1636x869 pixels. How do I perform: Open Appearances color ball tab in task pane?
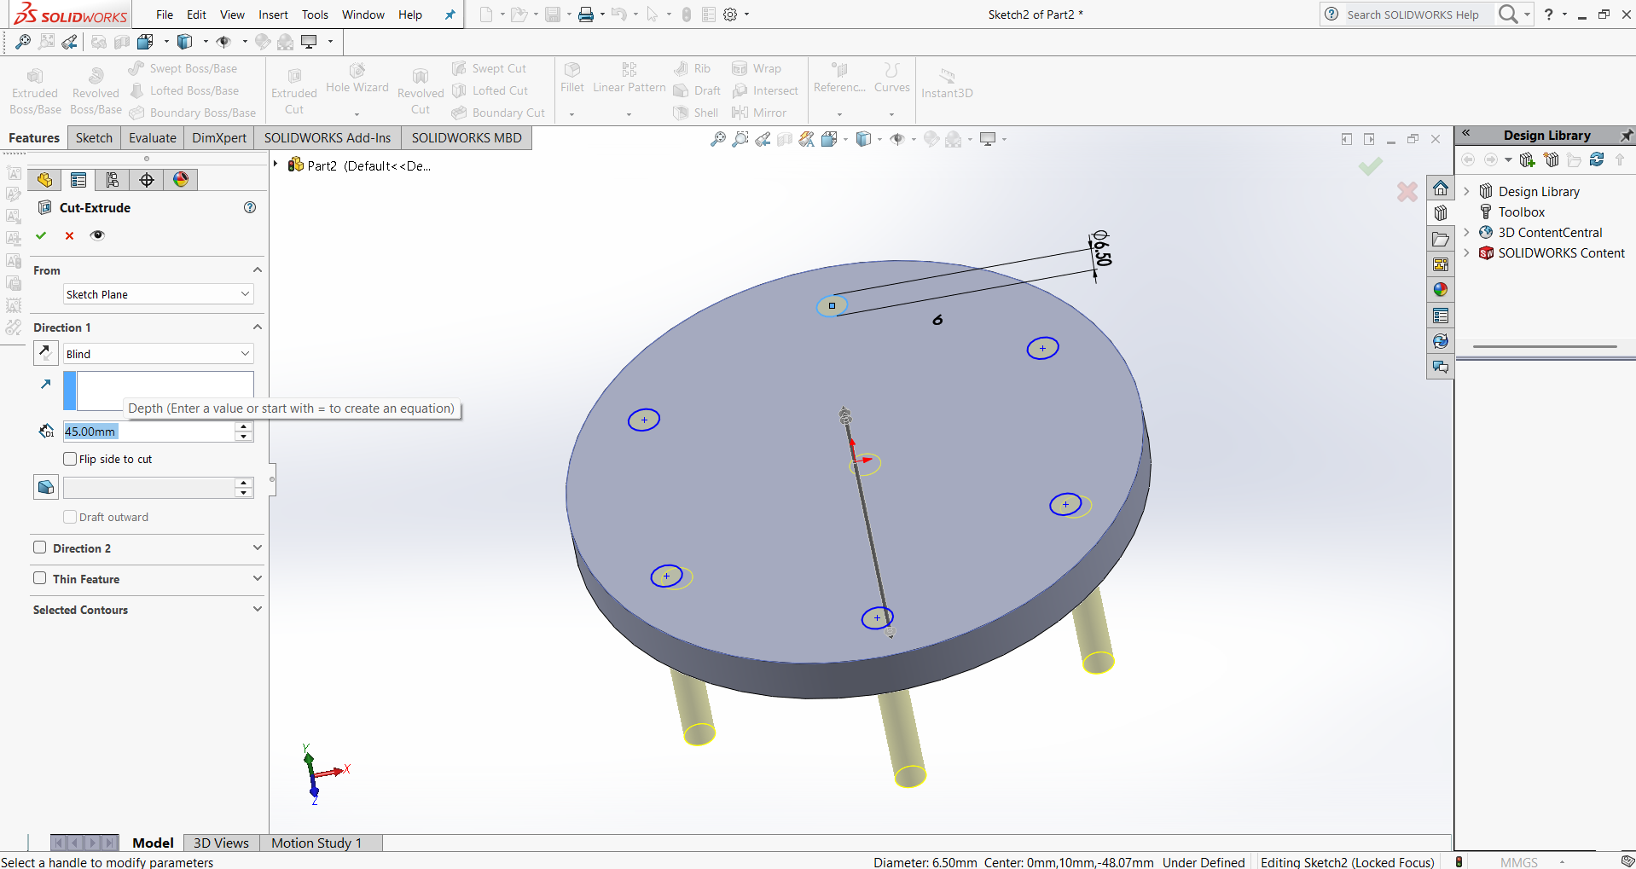click(x=1441, y=290)
